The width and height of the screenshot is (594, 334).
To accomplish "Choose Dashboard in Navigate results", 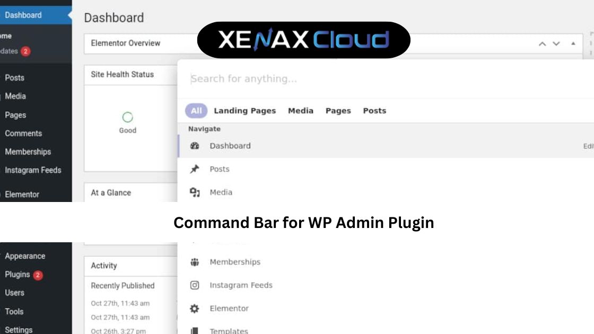I will point(386,146).
